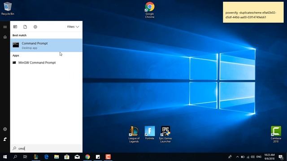Select the Recycle Bin desktop icon
The image size is (287, 161).
pyautogui.click(x=8, y=8)
